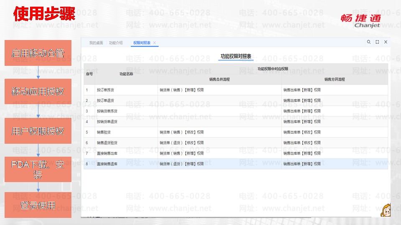Viewport: 401px width, 225px height.
Task: Click the 移动应用授权 step box
Action: point(38,91)
